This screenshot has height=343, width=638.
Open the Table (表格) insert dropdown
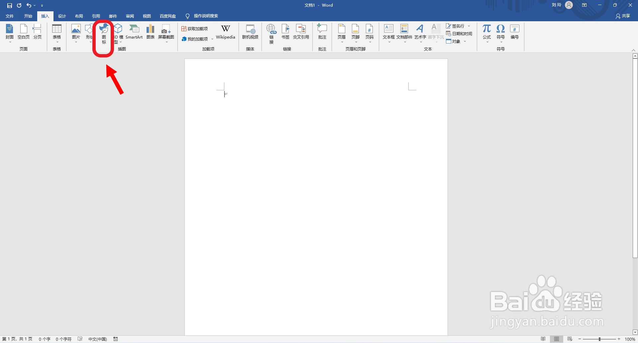click(x=57, y=33)
